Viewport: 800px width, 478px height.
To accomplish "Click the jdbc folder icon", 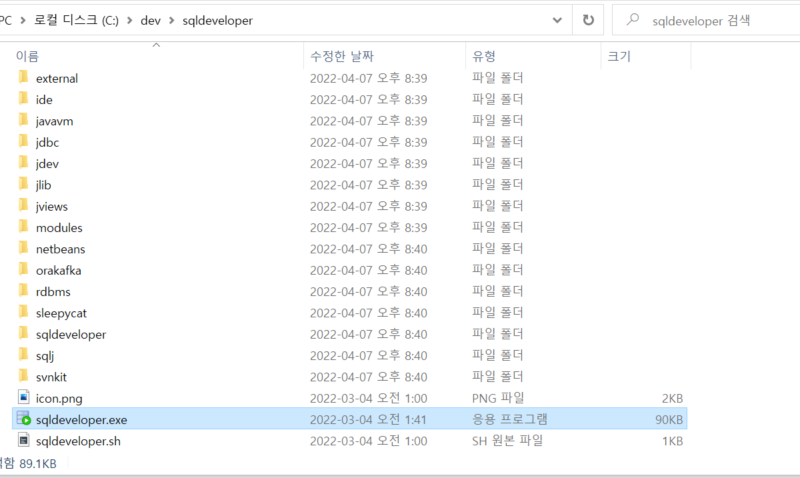I will click(x=23, y=142).
